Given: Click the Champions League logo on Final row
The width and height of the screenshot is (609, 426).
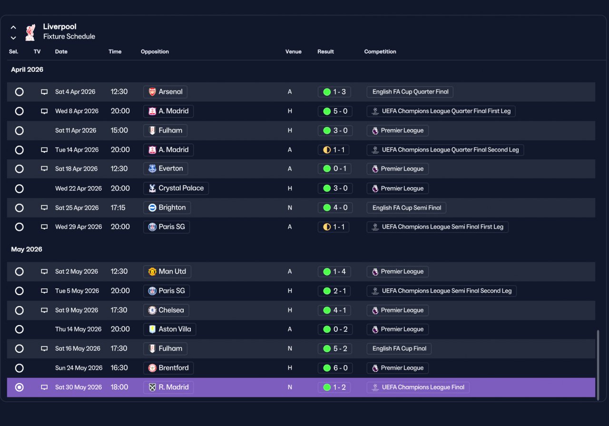Looking at the screenshot, I should pyautogui.click(x=375, y=387).
